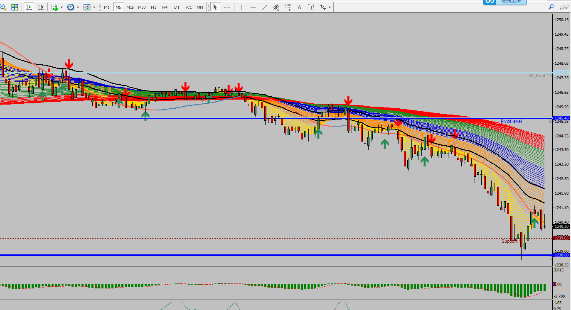Image resolution: width=571 pixels, height=310 pixels.
Task: Switch to the M1 timeframe
Action: [107, 7]
